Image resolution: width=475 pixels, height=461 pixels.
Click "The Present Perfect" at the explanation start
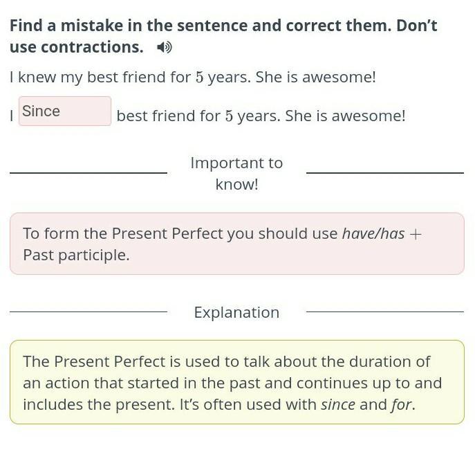coord(94,361)
